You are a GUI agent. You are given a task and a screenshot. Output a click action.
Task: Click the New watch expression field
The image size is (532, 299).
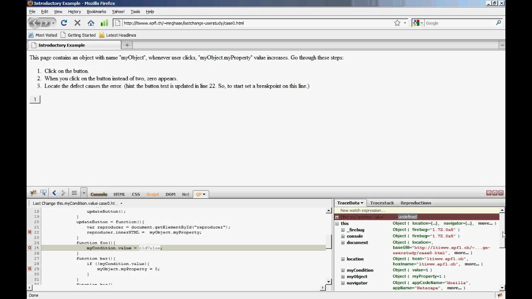pyautogui.click(x=416, y=211)
